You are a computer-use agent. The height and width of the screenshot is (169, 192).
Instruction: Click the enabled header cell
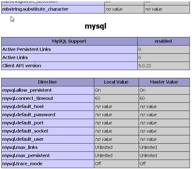tap(163, 41)
